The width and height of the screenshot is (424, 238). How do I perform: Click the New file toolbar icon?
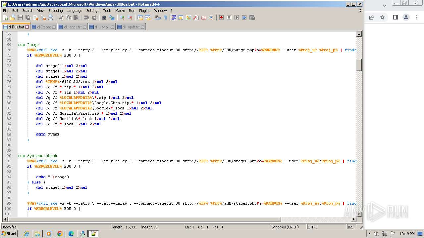click(x=5, y=18)
